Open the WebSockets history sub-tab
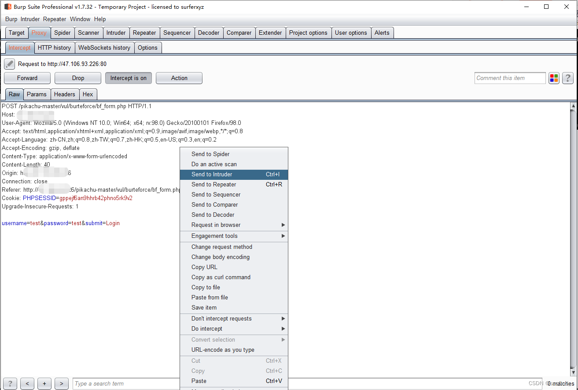Image resolution: width=578 pixels, height=390 pixels. (104, 47)
